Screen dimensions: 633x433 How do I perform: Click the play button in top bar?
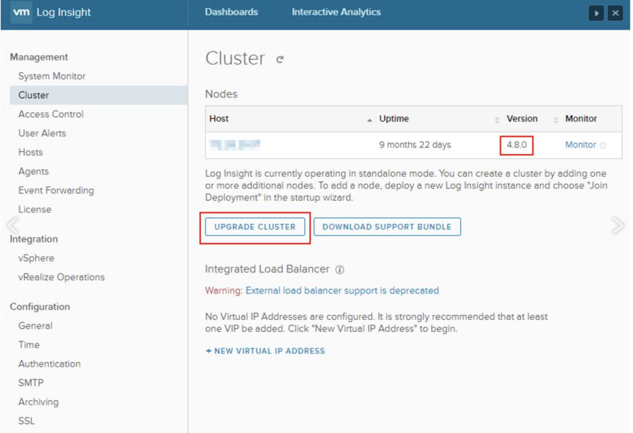point(596,13)
